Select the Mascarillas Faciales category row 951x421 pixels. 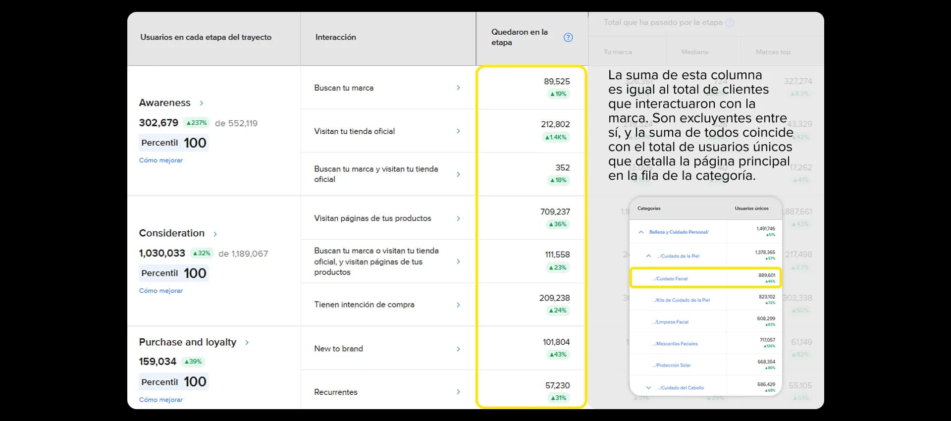705,343
